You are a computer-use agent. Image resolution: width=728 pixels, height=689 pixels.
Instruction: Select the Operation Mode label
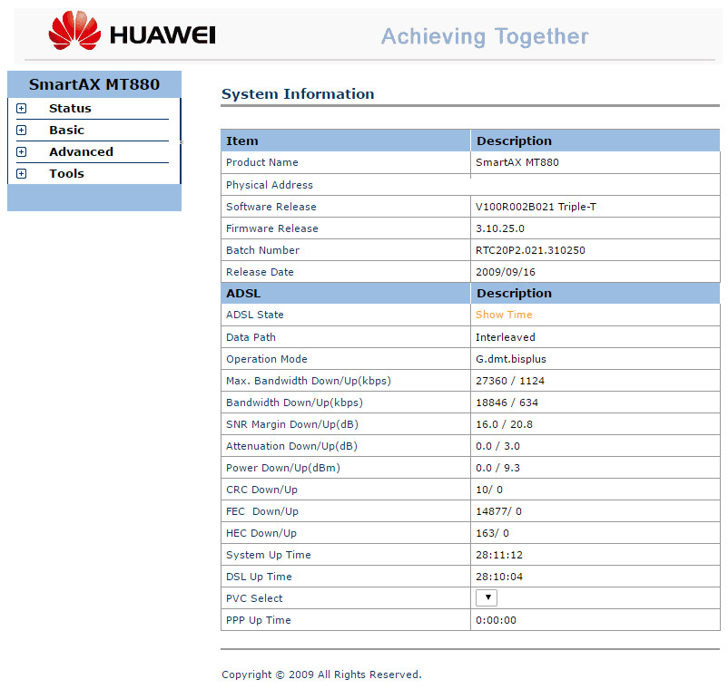267,359
